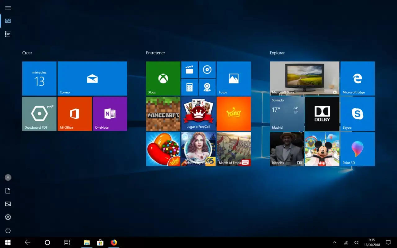Launch Drawboard PDF tile
Image resolution: width=397 pixels, height=248 pixels.
[39, 114]
